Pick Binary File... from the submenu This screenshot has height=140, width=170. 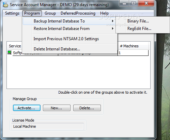(142, 21)
